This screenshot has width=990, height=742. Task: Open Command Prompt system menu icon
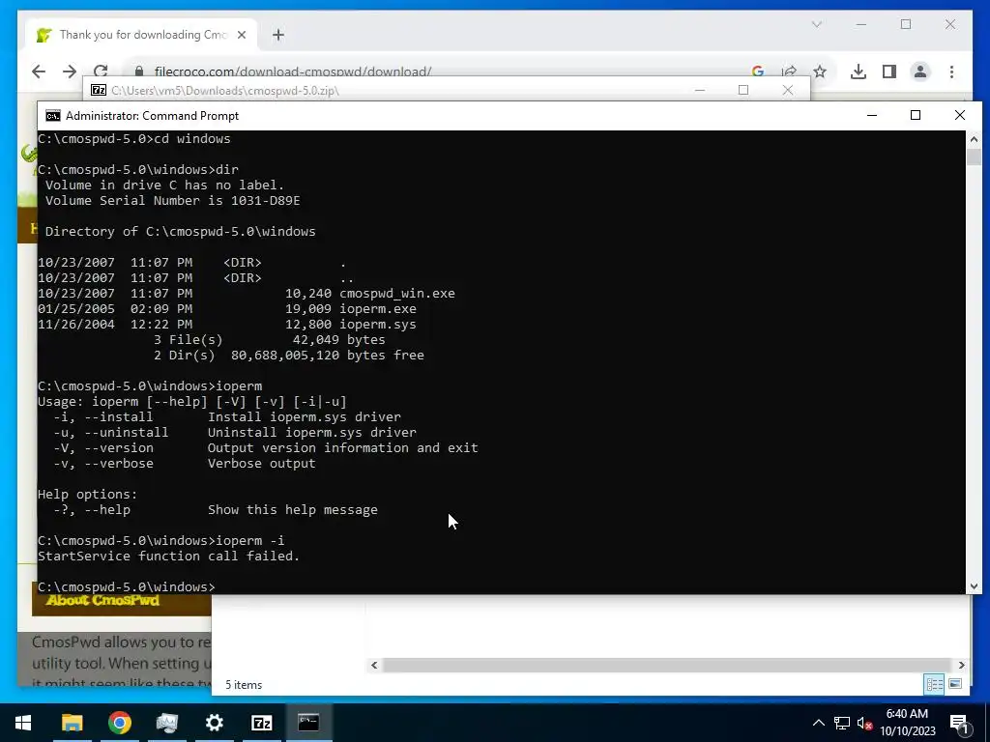pyautogui.click(x=53, y=116)
